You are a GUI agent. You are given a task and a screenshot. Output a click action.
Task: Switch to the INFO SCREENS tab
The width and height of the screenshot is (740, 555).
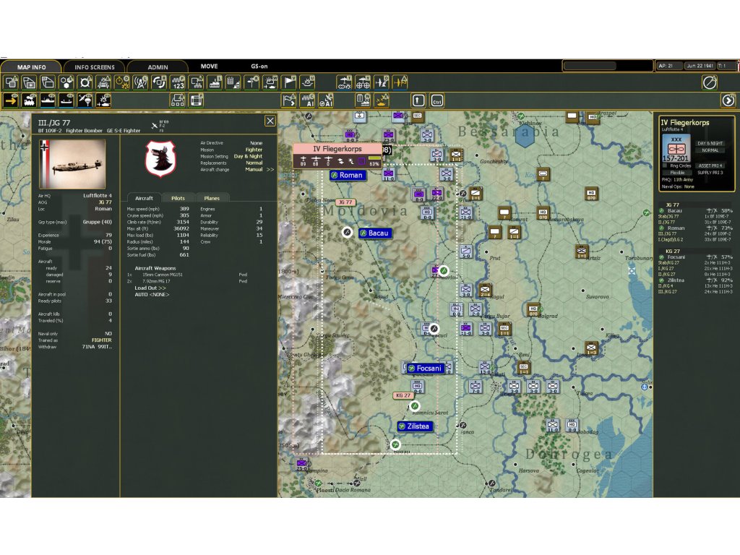(92, 67)
